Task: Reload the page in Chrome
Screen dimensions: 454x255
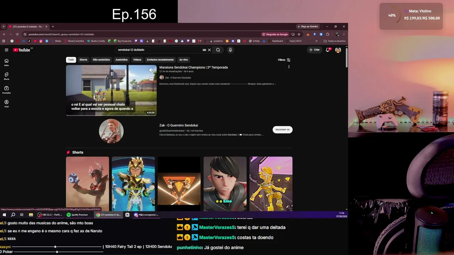Action: 17,34
